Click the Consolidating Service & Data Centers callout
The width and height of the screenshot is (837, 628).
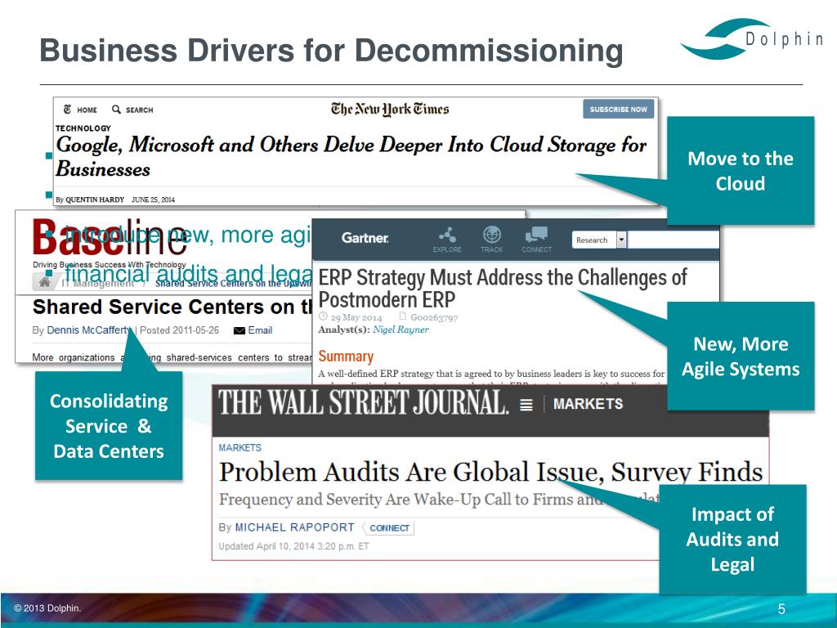109,426
